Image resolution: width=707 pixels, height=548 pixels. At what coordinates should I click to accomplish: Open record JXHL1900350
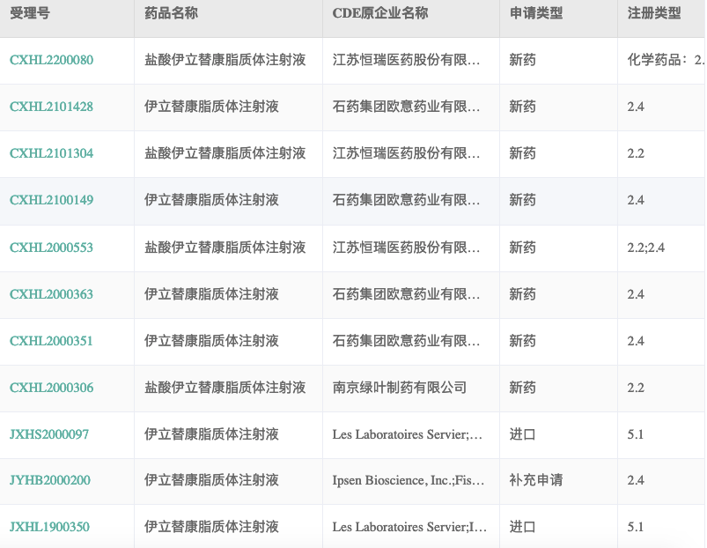[49, 528]
